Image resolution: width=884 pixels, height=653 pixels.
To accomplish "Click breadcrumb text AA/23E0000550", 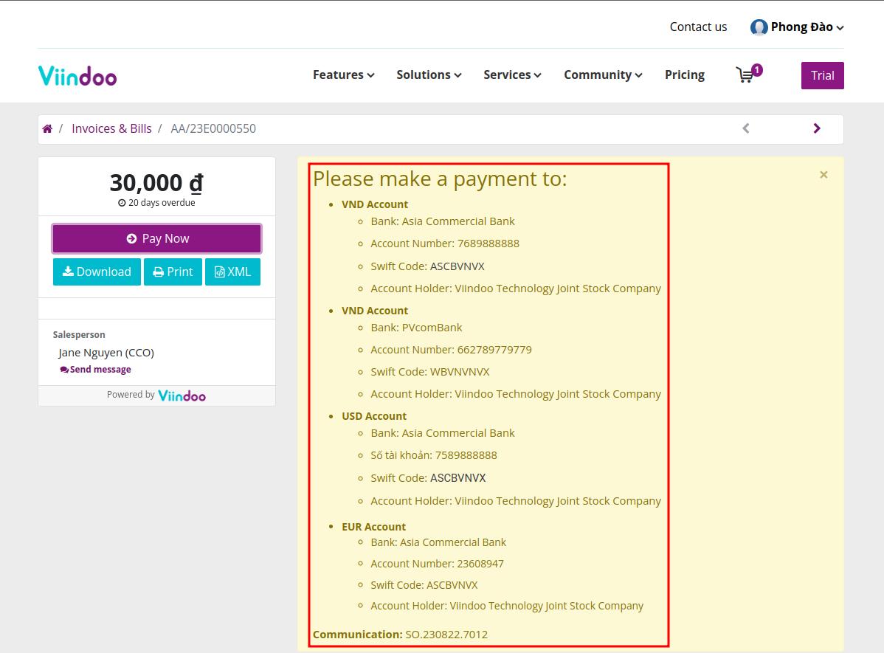I will (x=213, y=128).
